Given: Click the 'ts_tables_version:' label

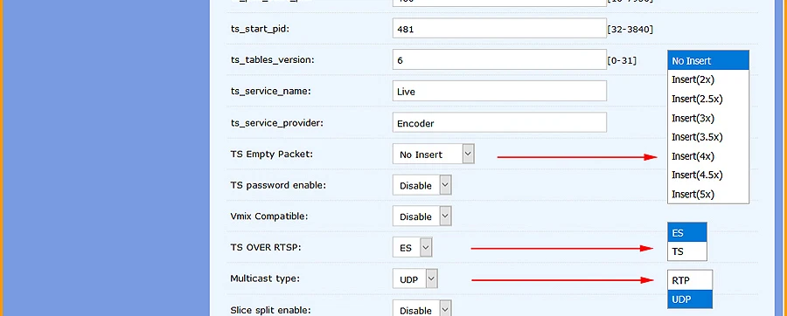Looking at the screenshot, I should coord(273,60).
